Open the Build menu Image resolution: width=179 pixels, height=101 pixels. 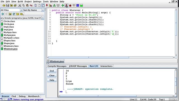tap(20, 1)
